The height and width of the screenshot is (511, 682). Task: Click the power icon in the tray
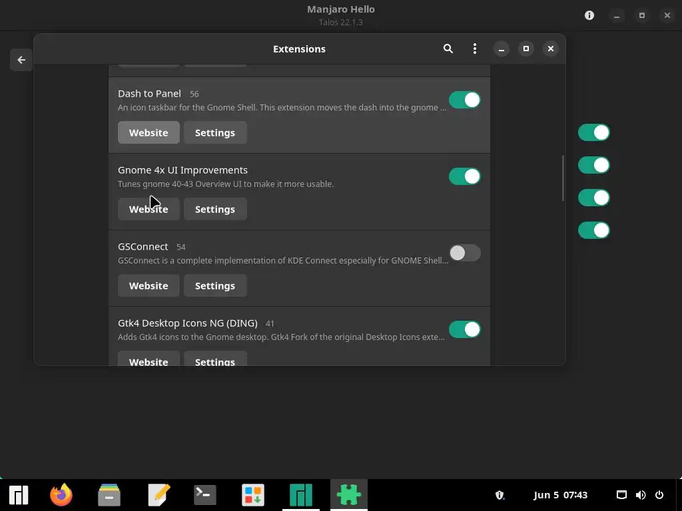[x=659, y=495]
